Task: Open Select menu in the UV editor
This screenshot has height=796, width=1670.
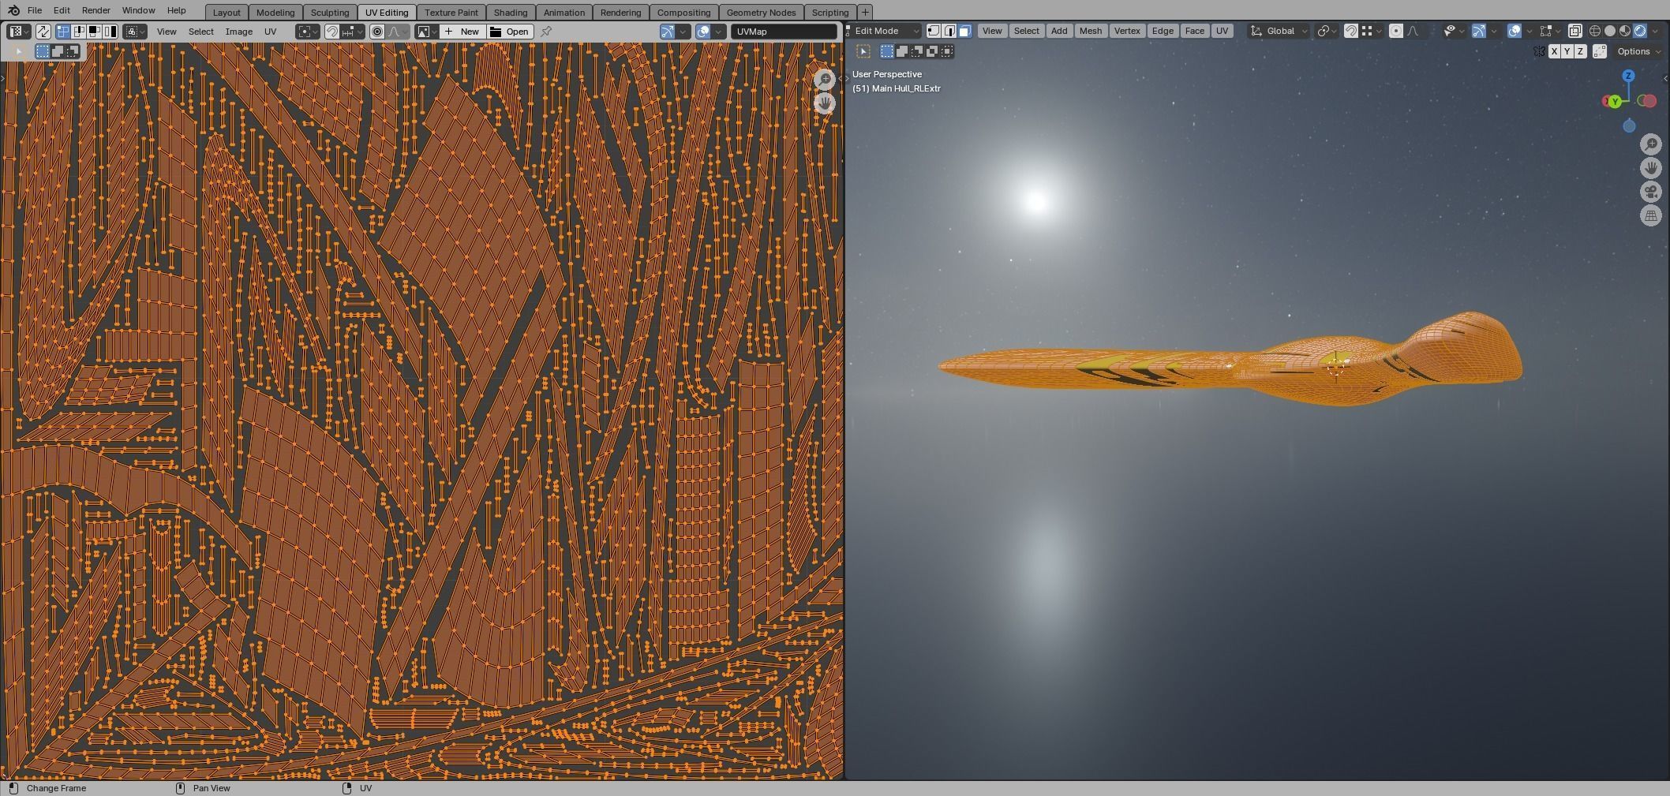Action: pyautogui.click(x=201, y=32)
